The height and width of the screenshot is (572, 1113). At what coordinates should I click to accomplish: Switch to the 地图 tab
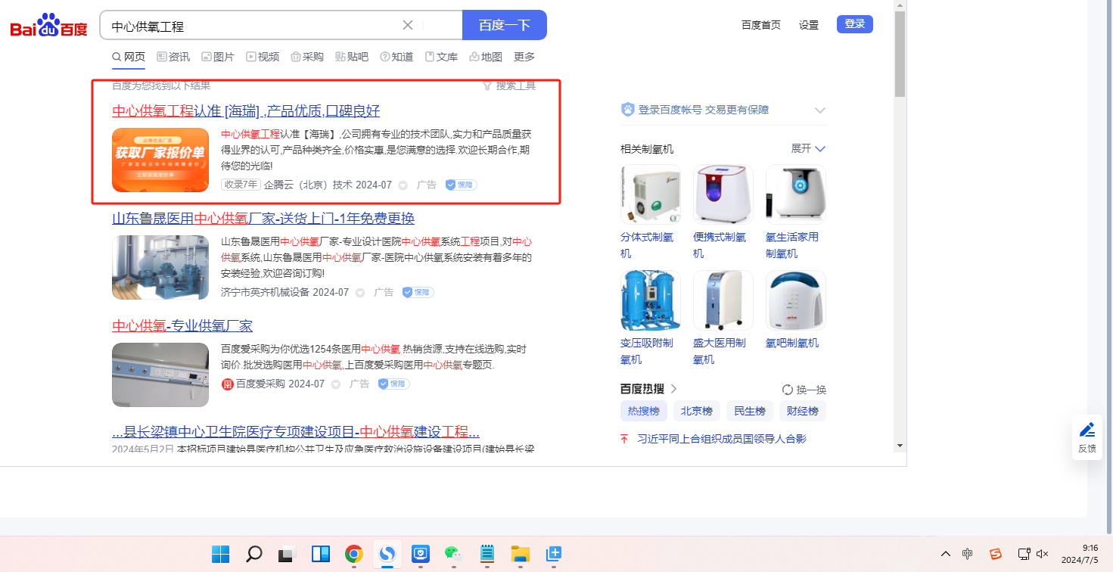486,57
